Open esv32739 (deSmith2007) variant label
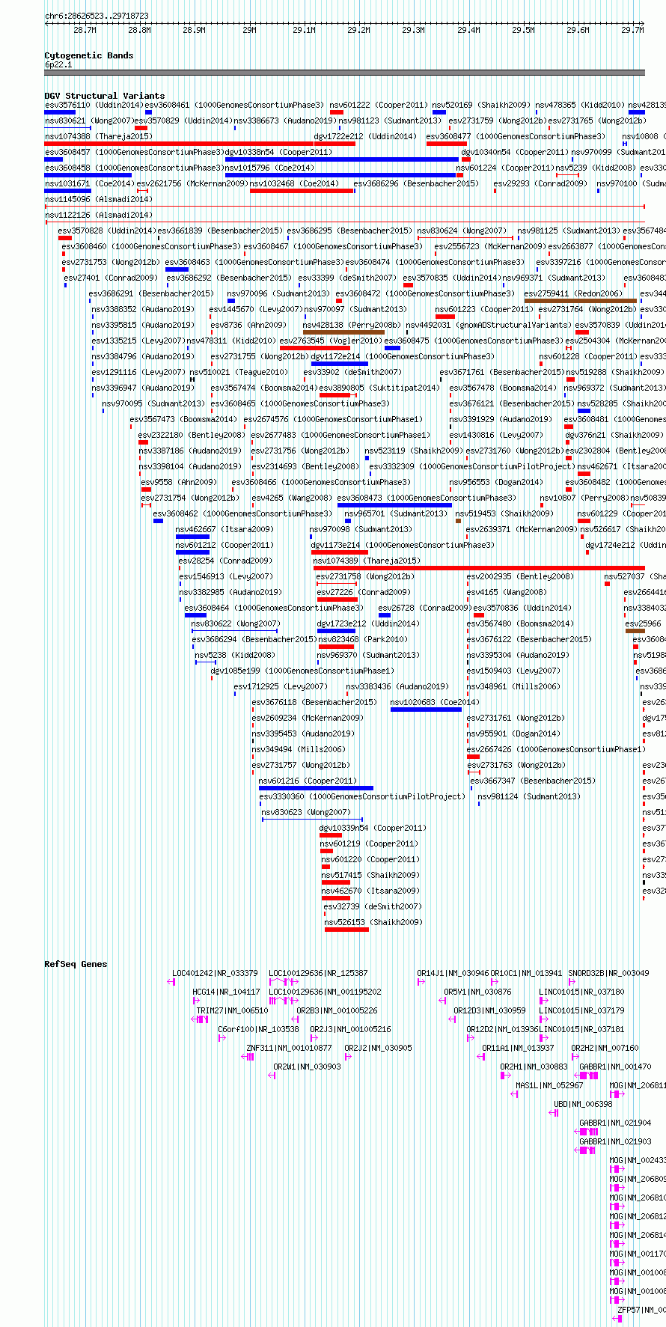Viewport: 666px width, 1327px height. [373, 906]
